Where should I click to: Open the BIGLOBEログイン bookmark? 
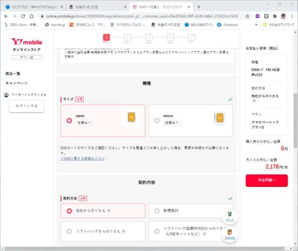(x=198, y=25)
